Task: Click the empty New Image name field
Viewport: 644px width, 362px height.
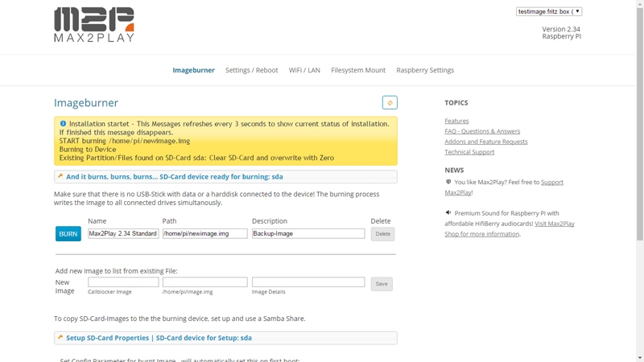Action: (x=123, y=282)
